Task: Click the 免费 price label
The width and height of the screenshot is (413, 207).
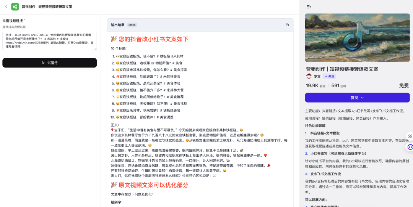Action: pos(404,86)
